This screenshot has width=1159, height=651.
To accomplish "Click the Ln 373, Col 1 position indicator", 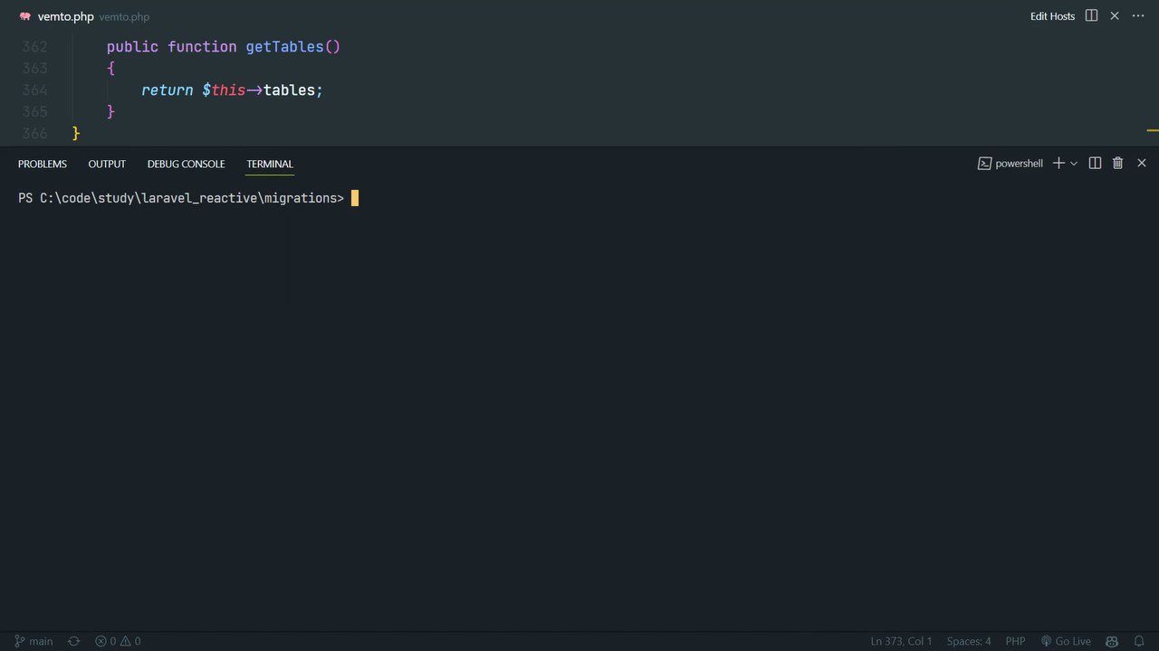I will (900, 641).
